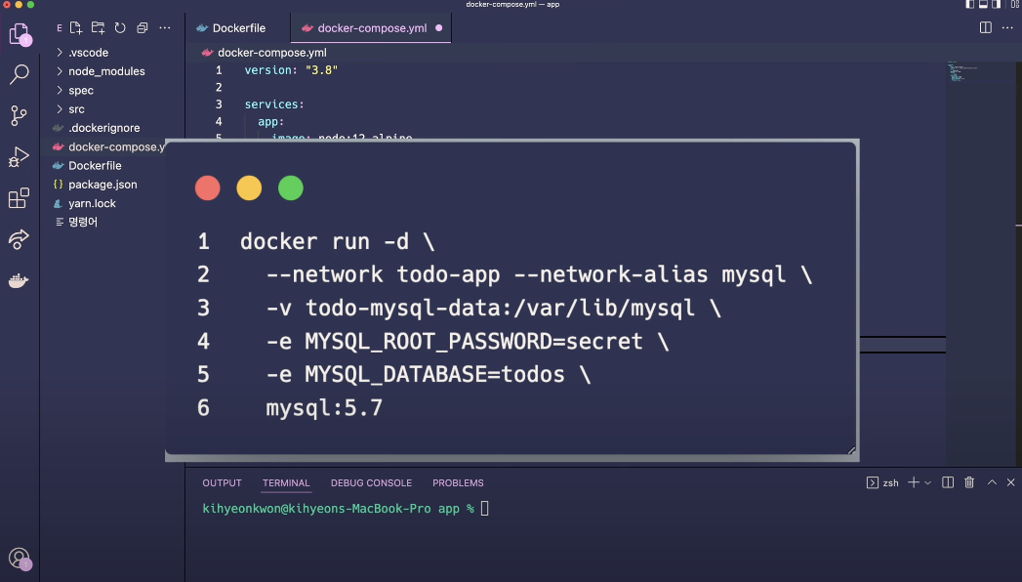Click MYSQL_ROOT_PASSWORD=secret line in overlay snippet

coord(468,342)
